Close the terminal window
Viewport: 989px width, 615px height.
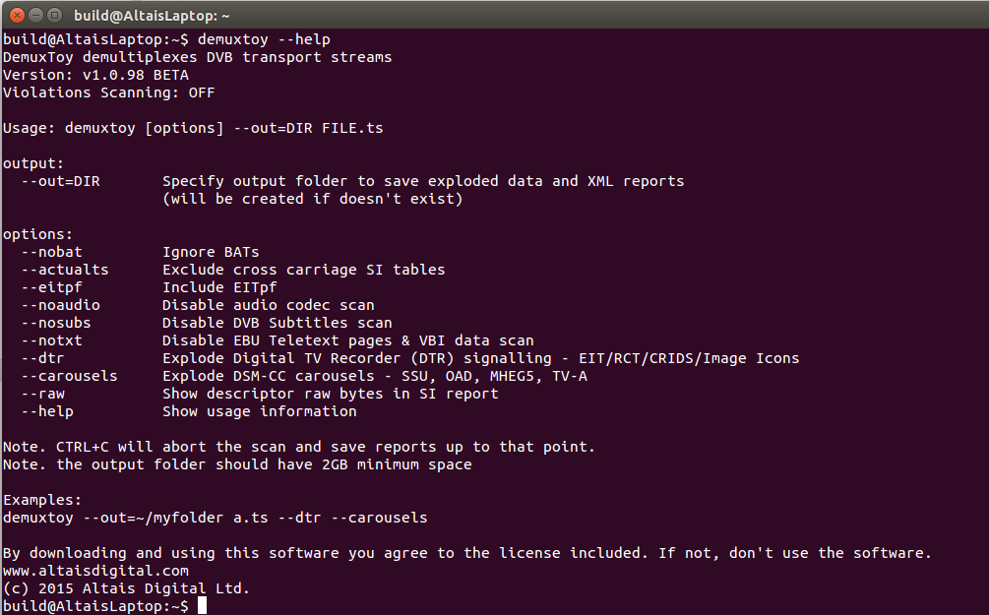coord(17,16)
